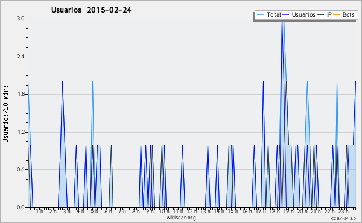Click the '7 h' x-axis tick label
The image size is (362, 223).
coord(122,211)
